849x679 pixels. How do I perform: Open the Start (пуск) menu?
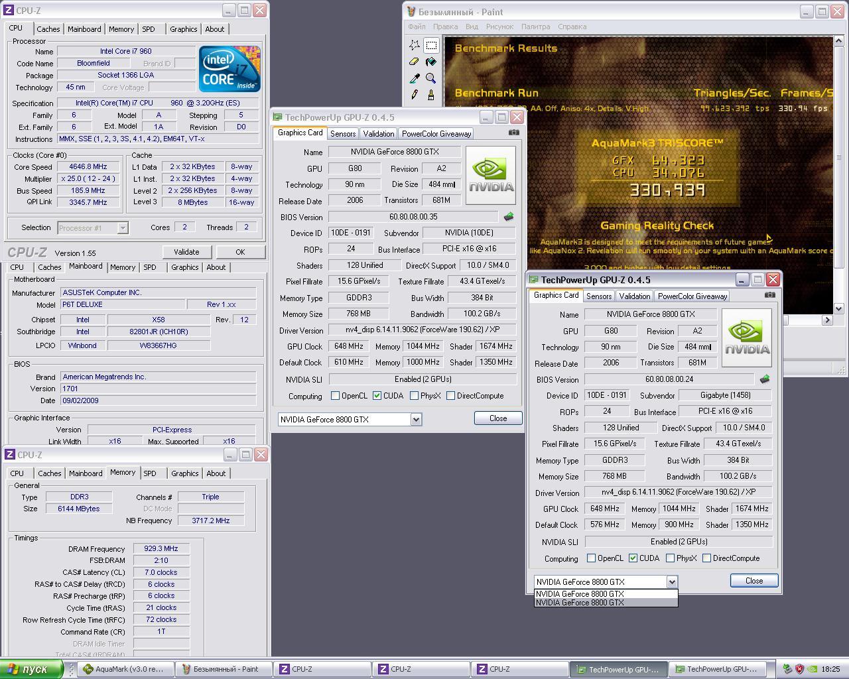click(x=31, y=669)
